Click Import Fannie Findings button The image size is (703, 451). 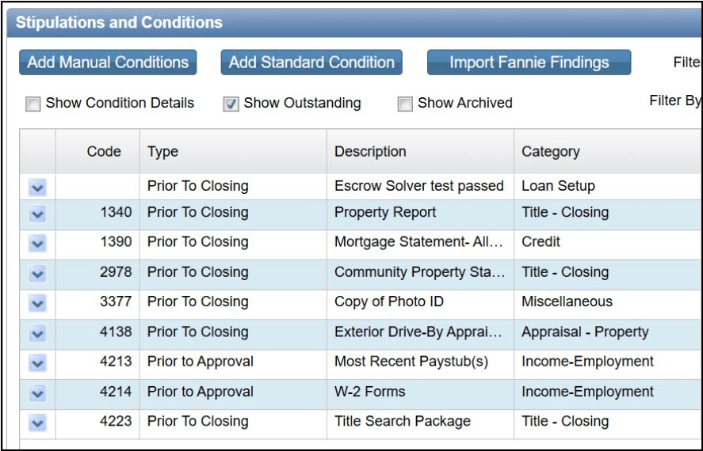pos(529,63)
